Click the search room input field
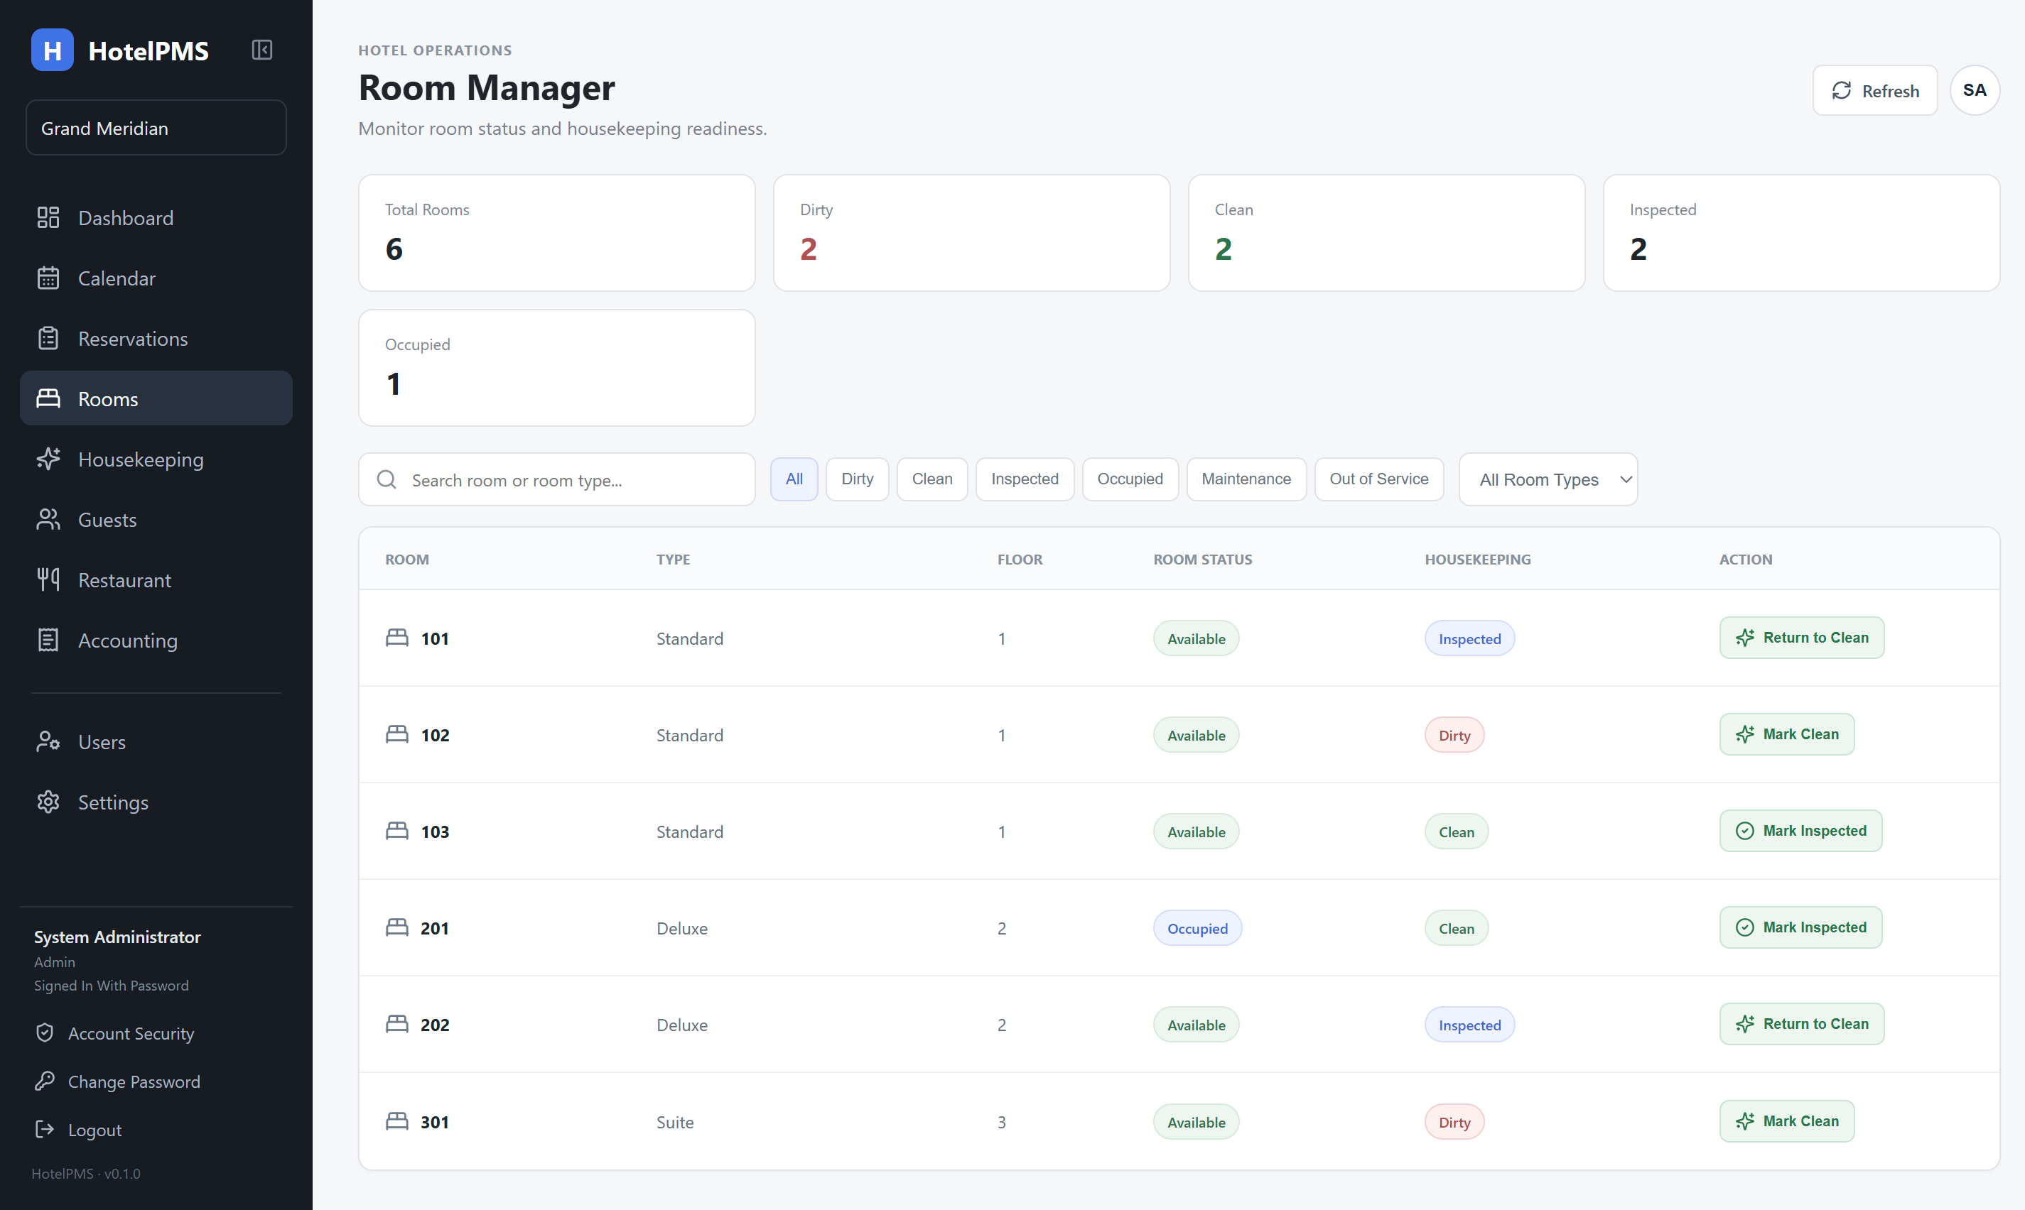2025x1210 pixels. 556,479
